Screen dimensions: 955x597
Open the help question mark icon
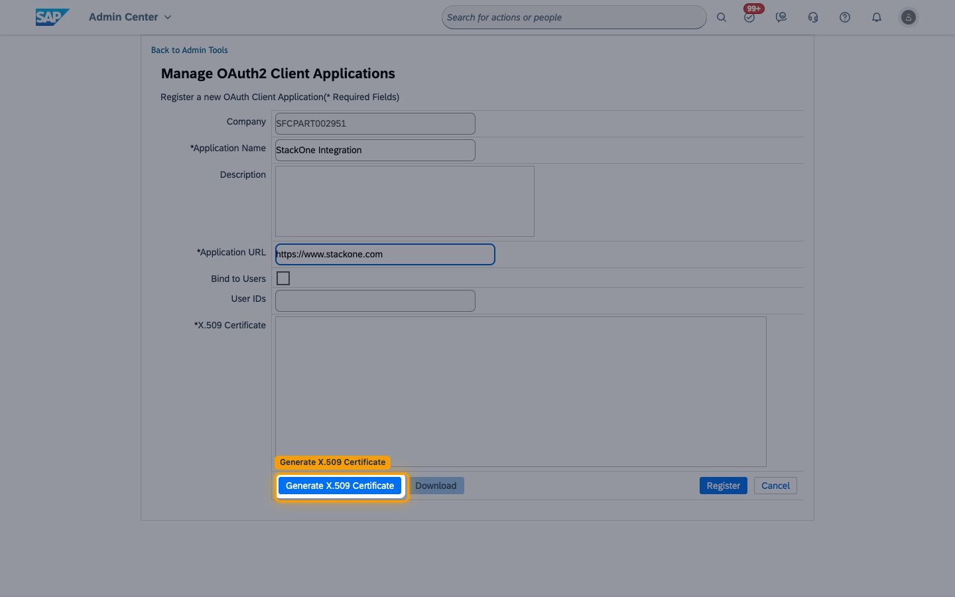click(845, 18)
